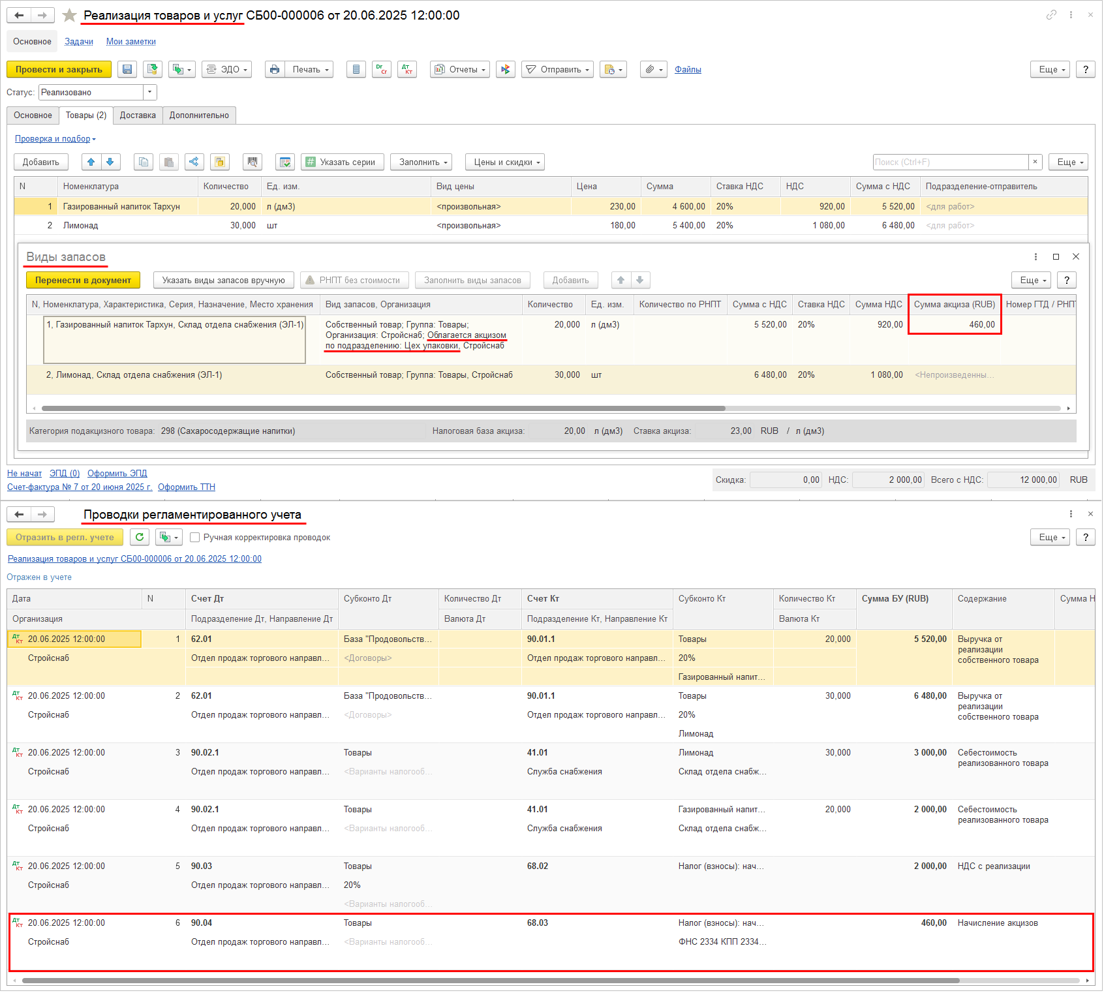This screenshot has height=993, width=1104.
Task: Click the Перенести в документ button
Action: coord(83,280)
